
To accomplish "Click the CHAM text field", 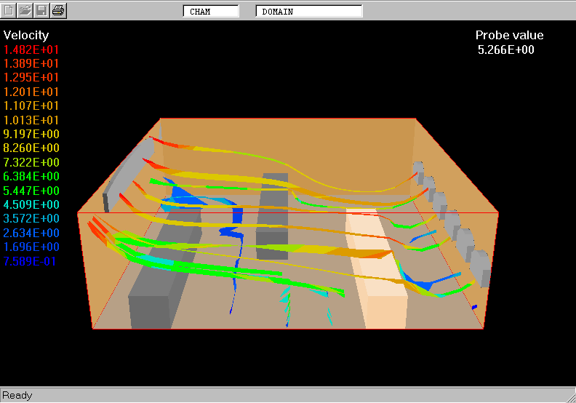I will pyautogui.click(x=210, y=11).
